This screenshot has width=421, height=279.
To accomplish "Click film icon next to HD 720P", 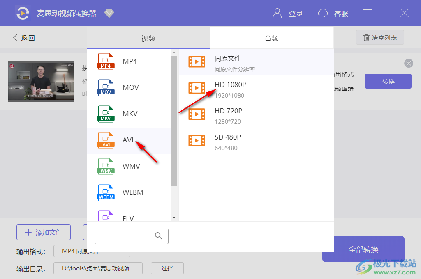I will pos(197,114).
